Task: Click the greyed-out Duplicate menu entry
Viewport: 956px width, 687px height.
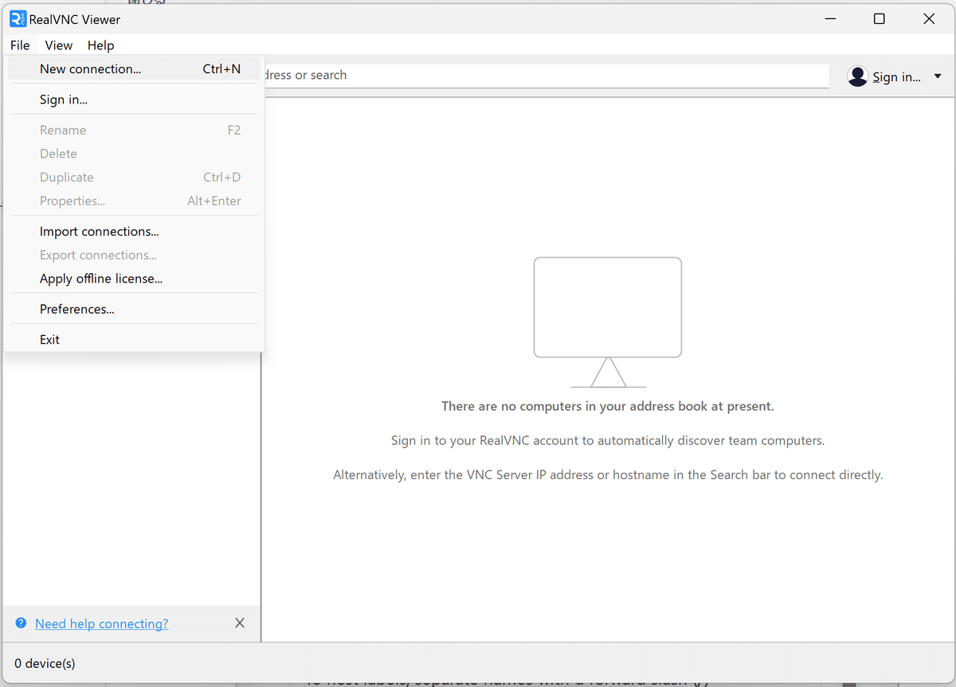Action: pyautogui.click(x=134, y=177)
